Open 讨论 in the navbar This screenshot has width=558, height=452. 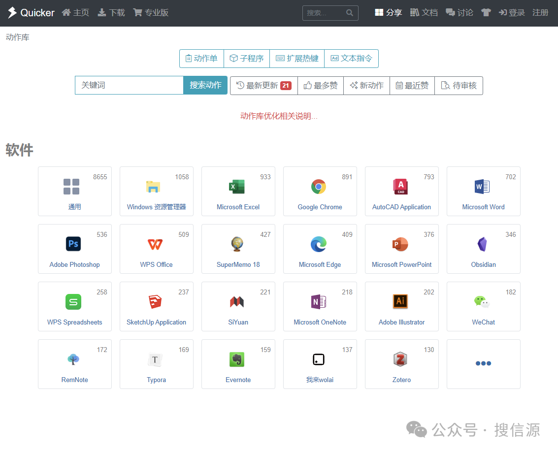point(460,13)
